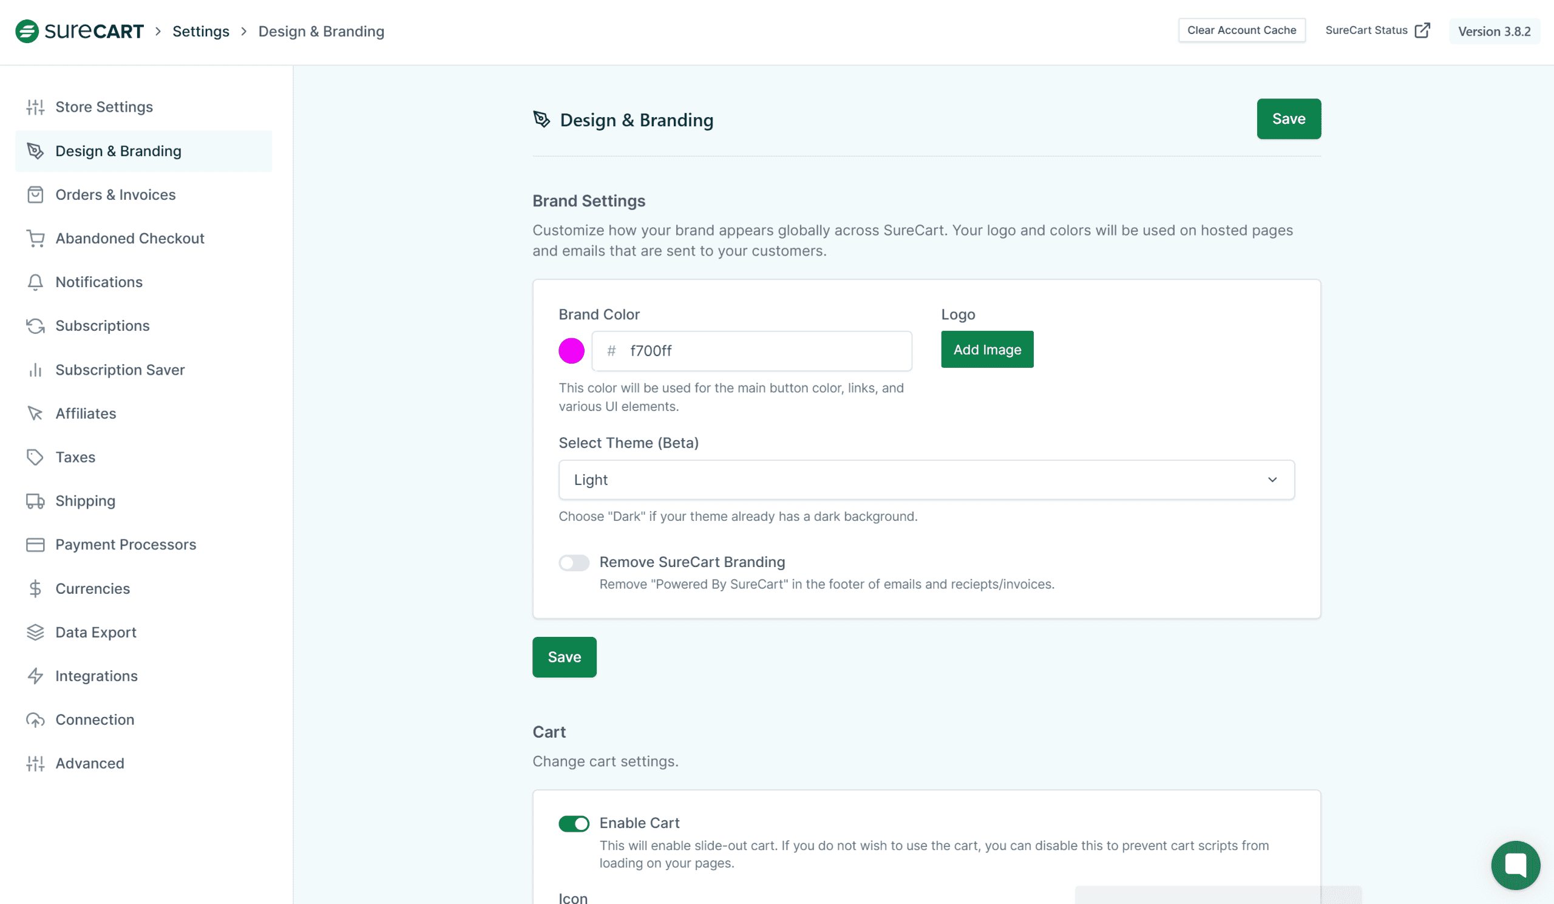The image size is (1554, 904).
Task: Go to Taxes settings page
Action: pos(75,458)
